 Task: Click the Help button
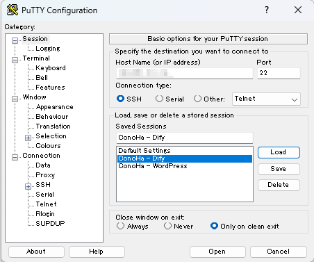tap(97, 252)
